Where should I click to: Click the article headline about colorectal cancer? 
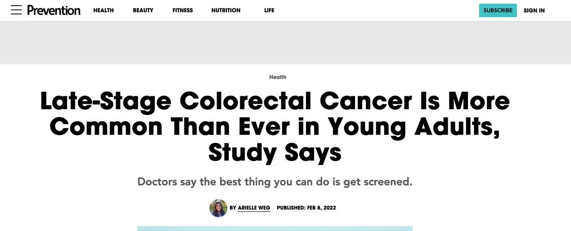pos(275,126)
